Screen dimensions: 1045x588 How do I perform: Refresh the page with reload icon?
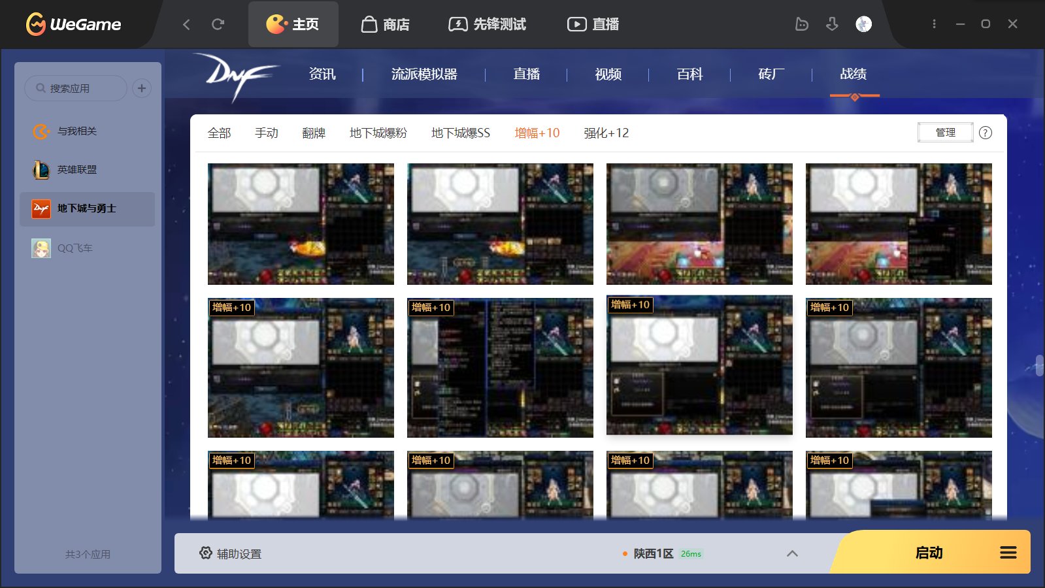[218, 24]
